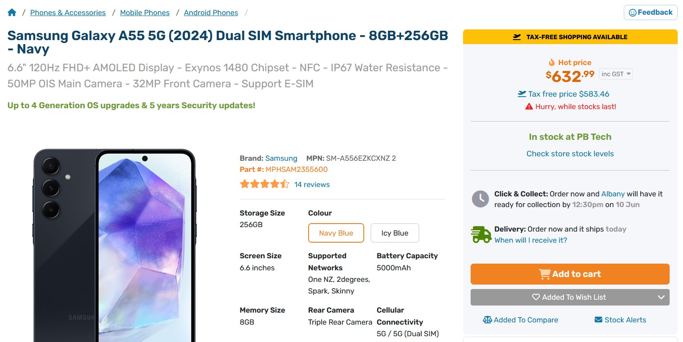The width and height of the screenshot is (683, 342).
Task: Click the Galaxy A55 product image
Action: coord(114,245)
